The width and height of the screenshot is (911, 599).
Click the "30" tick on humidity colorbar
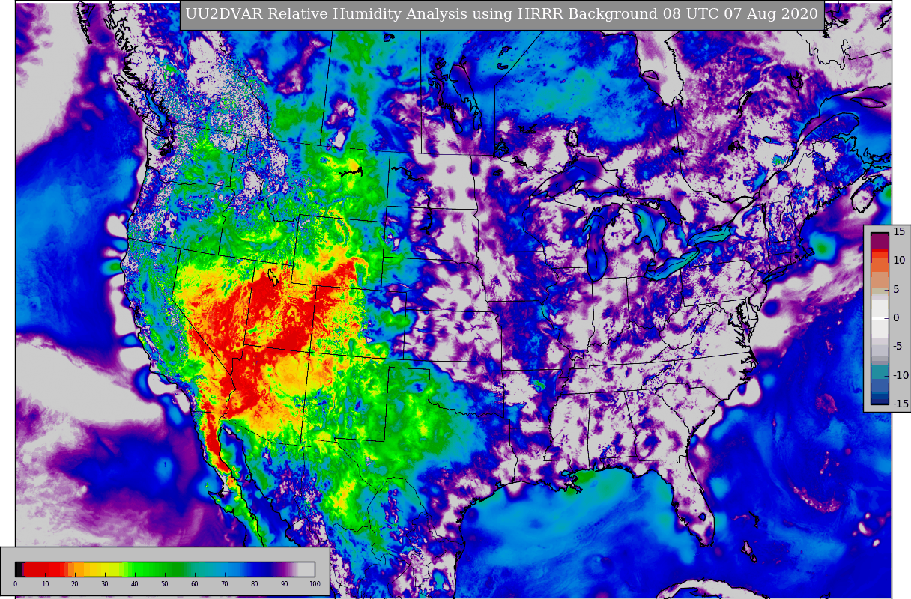point(105,584)
